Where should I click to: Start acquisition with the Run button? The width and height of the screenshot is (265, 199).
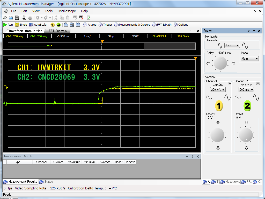[x=8, y=25]
